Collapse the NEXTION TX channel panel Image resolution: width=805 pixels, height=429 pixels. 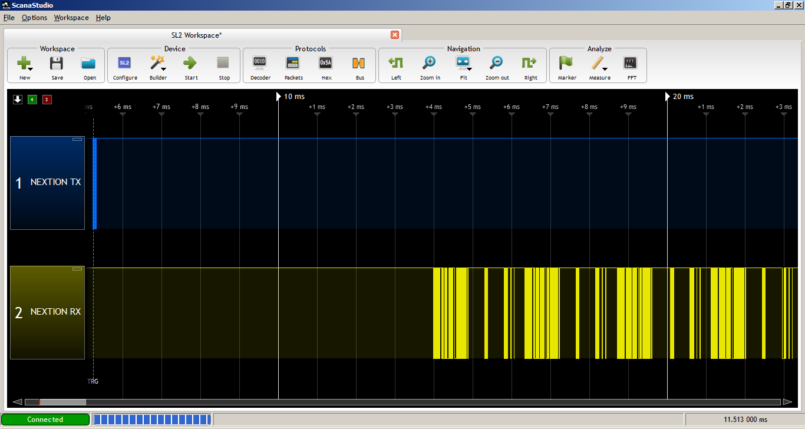coord(77,138)
